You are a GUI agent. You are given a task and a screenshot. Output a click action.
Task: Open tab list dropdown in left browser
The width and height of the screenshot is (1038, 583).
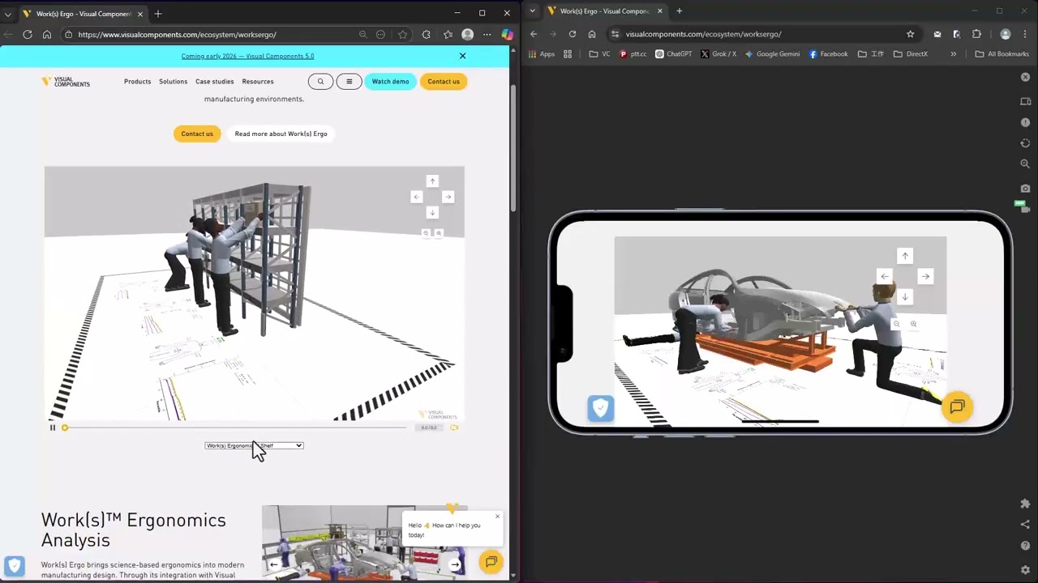tap(8, 14)
